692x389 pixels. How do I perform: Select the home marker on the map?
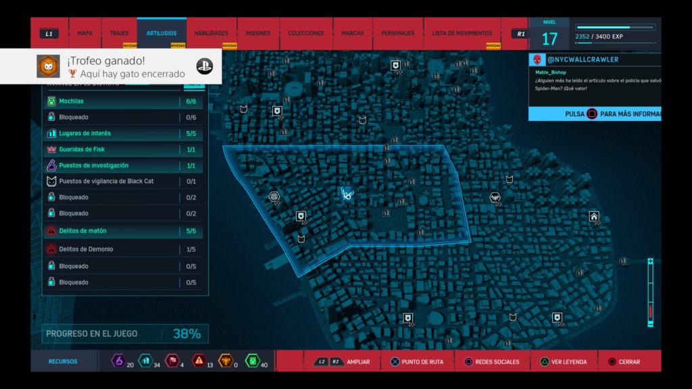(593, 217)
